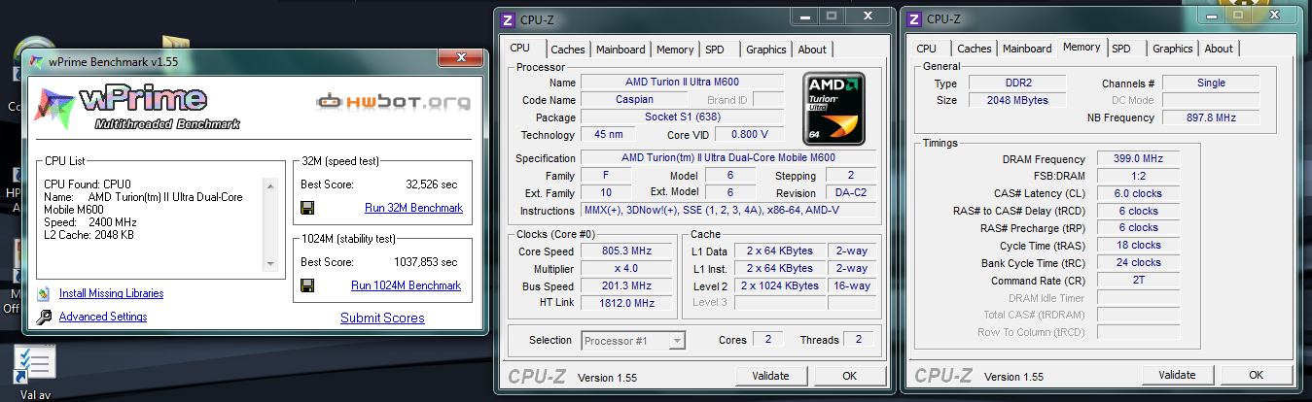Click the DRAM Frequency value 399.0 MHz

1138,159
